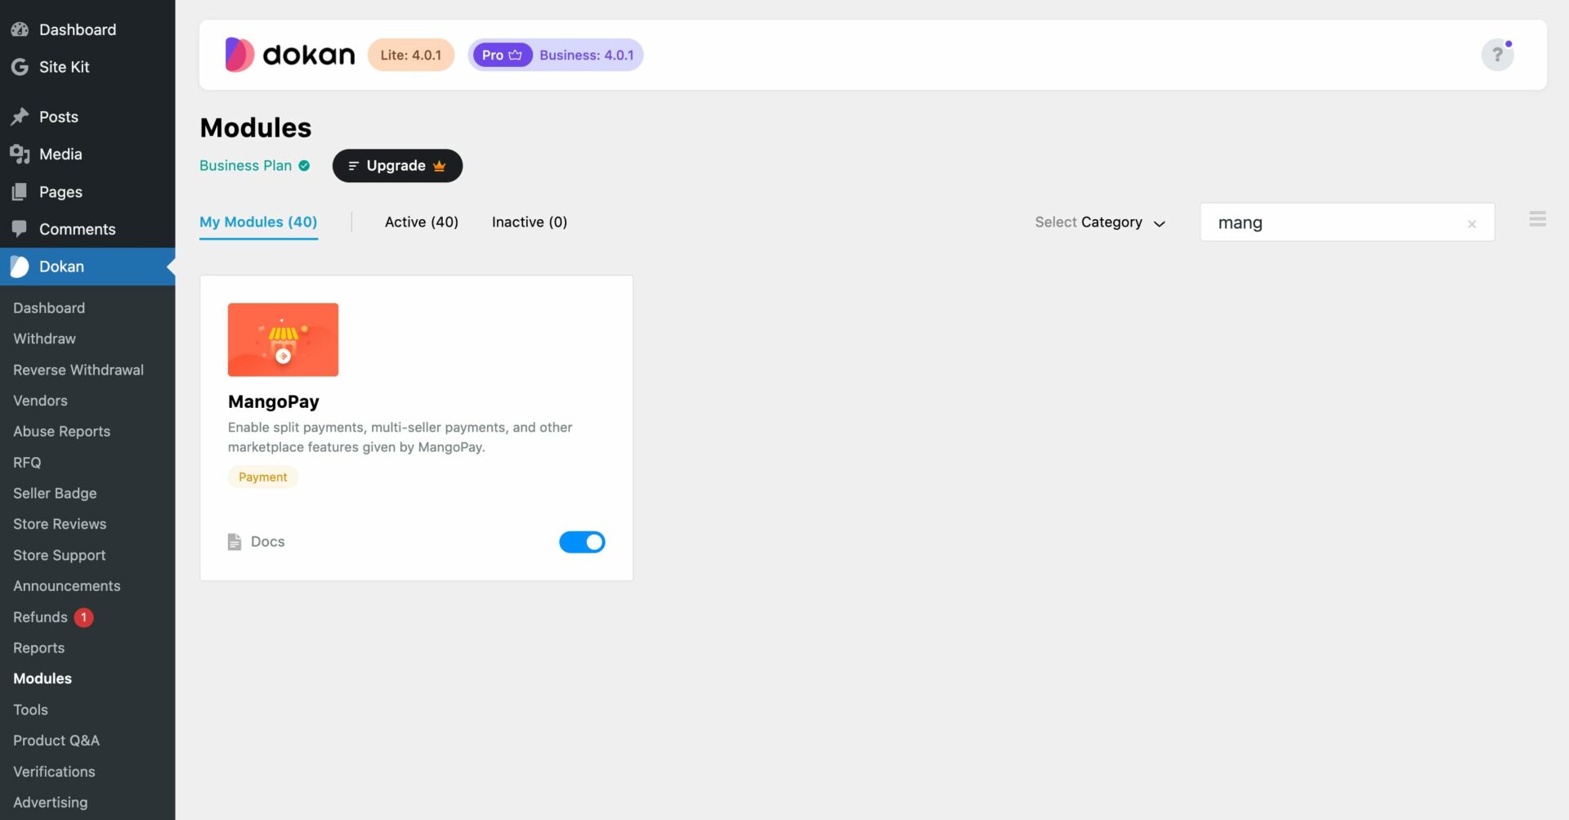
Task: Click the Upgrade button
Action: pos(397,166)
